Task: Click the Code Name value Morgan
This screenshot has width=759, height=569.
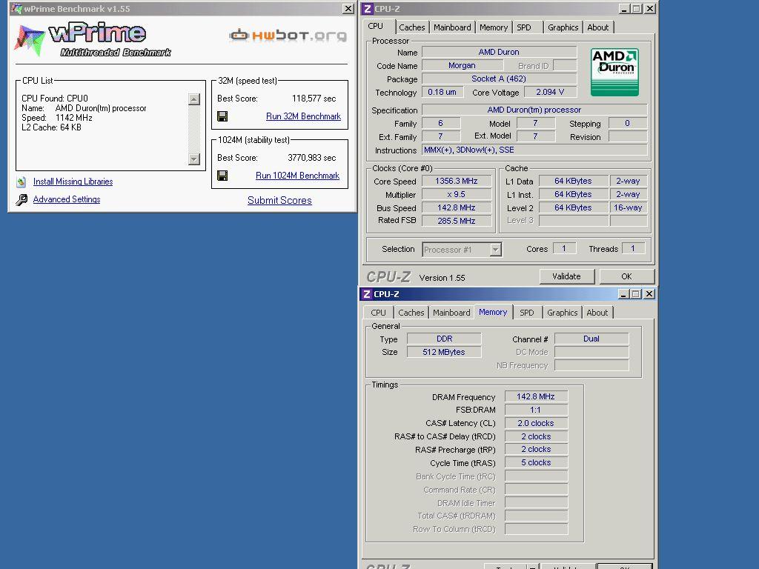Action: coord(462,65)
